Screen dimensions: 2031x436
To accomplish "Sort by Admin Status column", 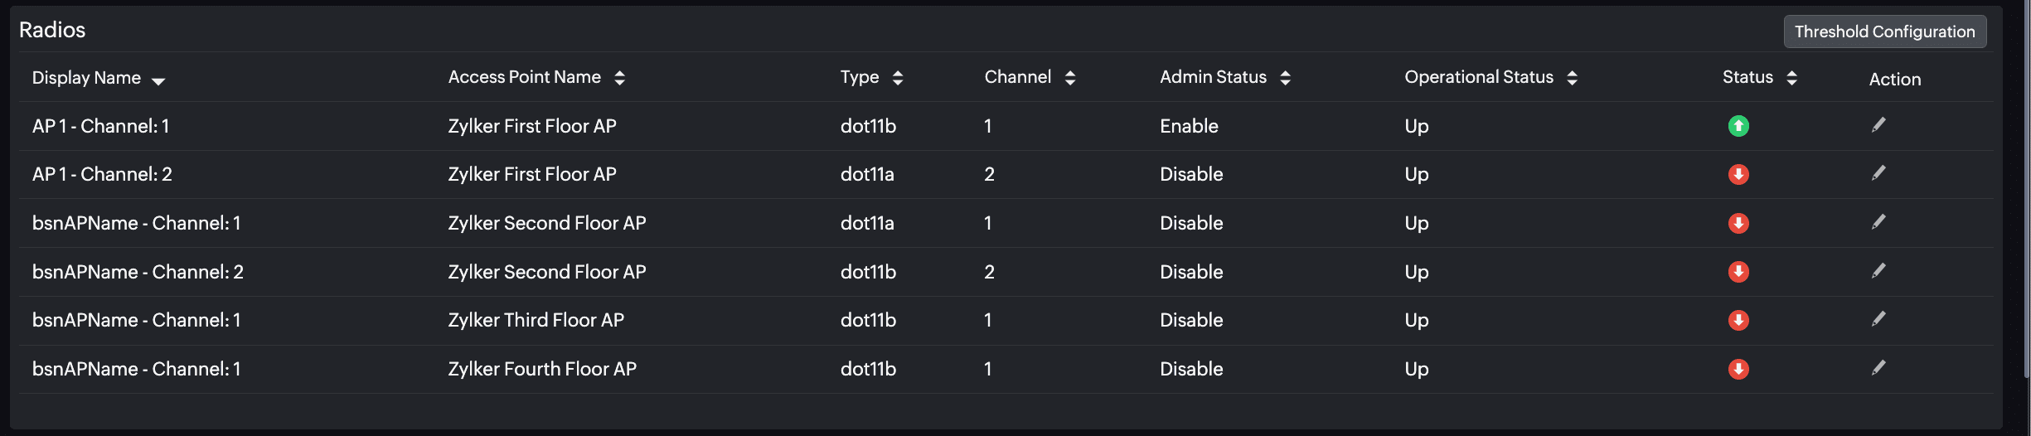I will click(x=1285, y=78).
